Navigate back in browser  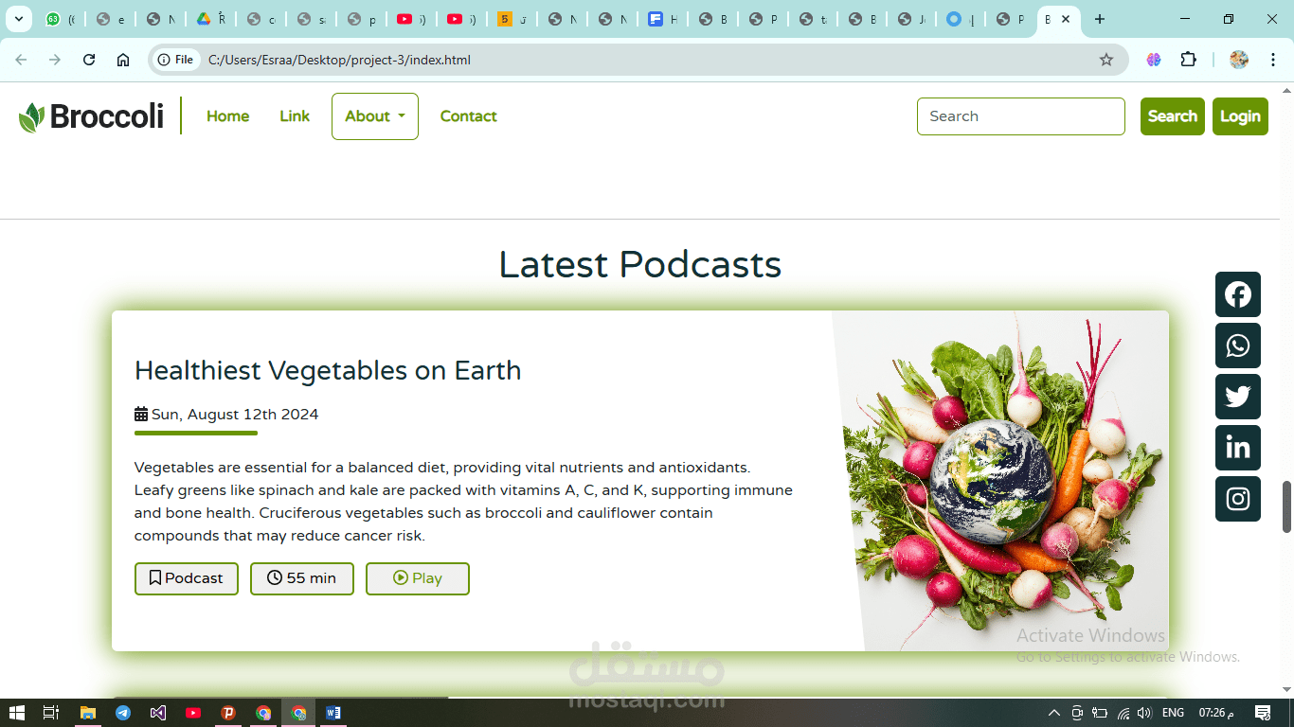[x=21, y=60]
